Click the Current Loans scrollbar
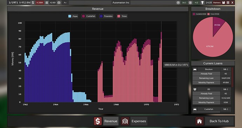 click(233, 77)
